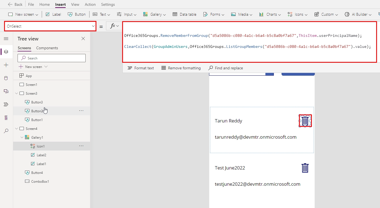Select Label2 in the tree
This screenshot has width=380, height=208.
[x=52, y=155]
